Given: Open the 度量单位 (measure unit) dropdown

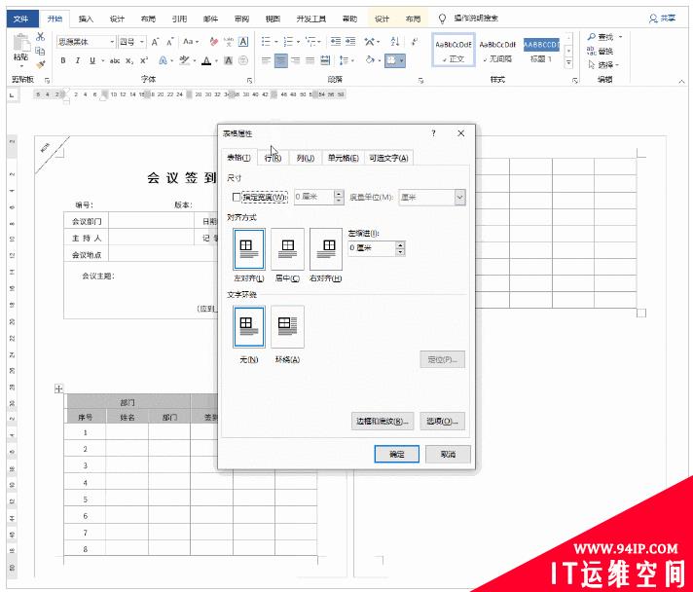Looking at the screenshot, I should [x=459, y=197].
